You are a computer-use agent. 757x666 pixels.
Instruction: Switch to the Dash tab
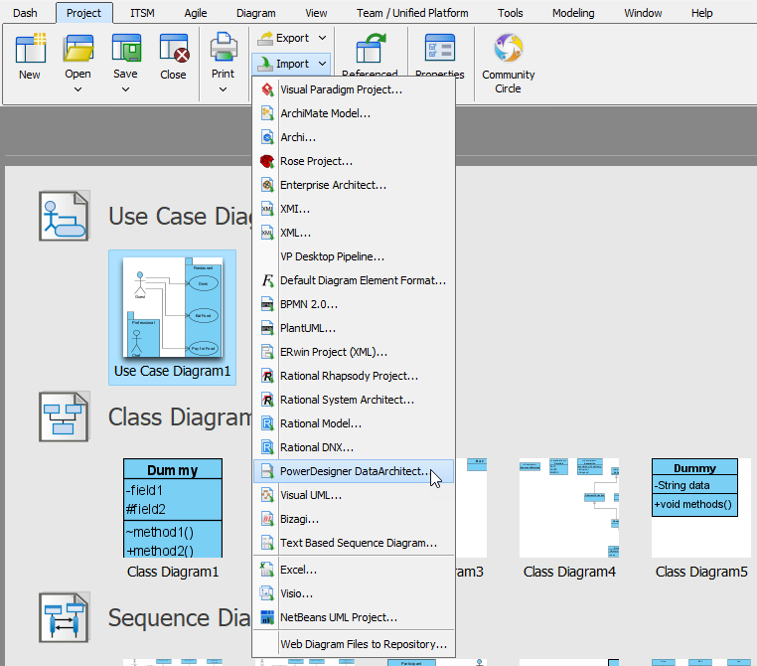(25, 13)
